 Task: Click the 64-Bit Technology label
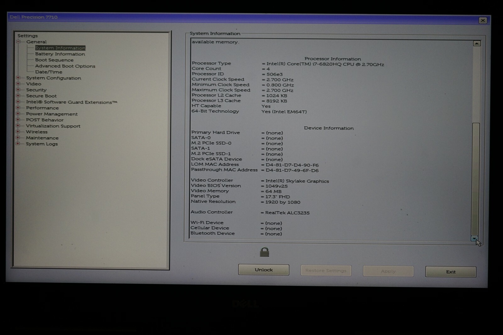click(x=215, y=111)
